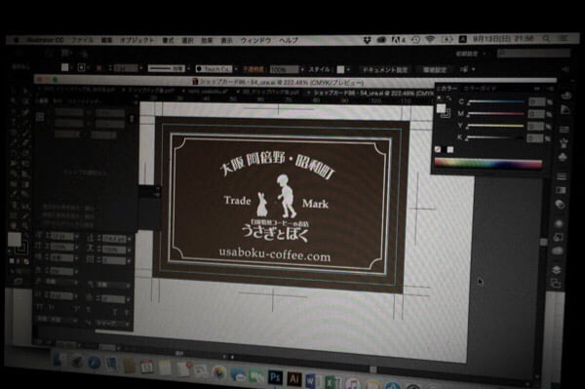Open Gradient panel icon in right dock
Viewport: 585px width, 389px height.
pyautogui.click(x=561, y=190)
